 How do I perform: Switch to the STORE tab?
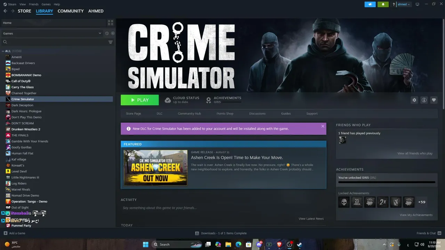click(x=24, y=11)
